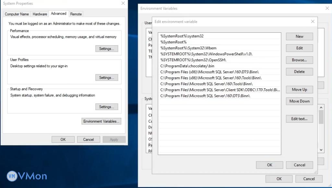Click the Browse... button
The height and width of the screenshot is (188, 332).
pyautogui.click(x=299, y=60)
